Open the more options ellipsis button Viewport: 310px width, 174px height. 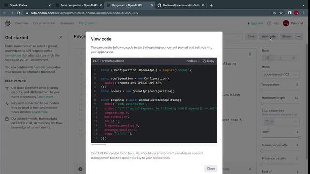click(x=299, y=36)
